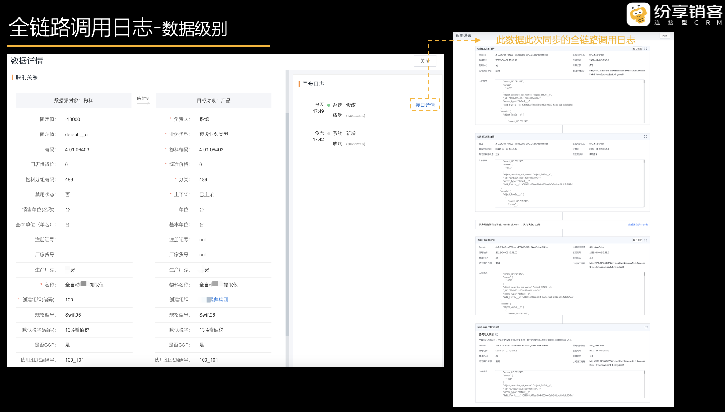Click the Traceid value in 写接口调用详情

(x=522, y=247)
